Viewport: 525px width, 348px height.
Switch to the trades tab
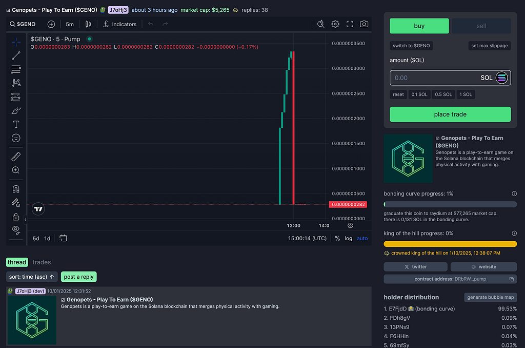[x=42, y=262]
